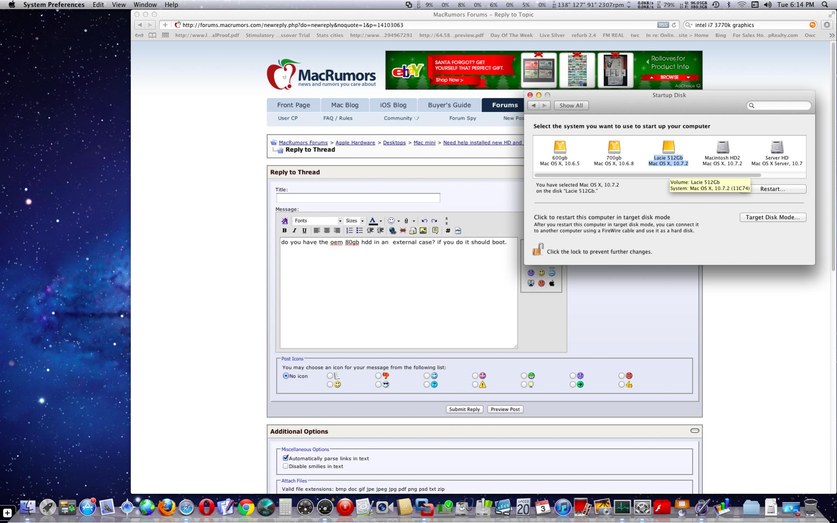
Task: Align message text to the left
Action: 317,230
